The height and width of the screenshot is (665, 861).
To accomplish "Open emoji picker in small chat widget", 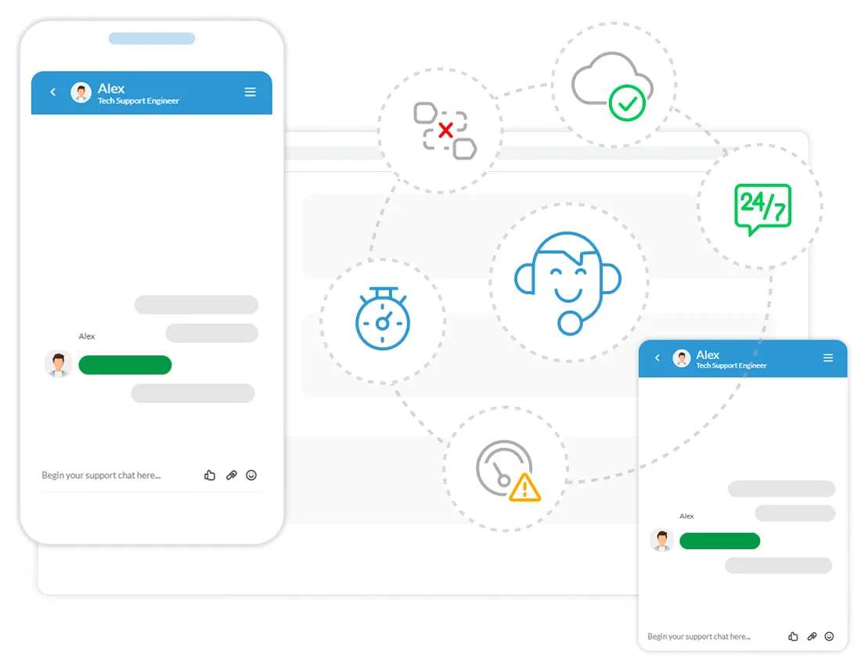I will [x=830, y=637].
